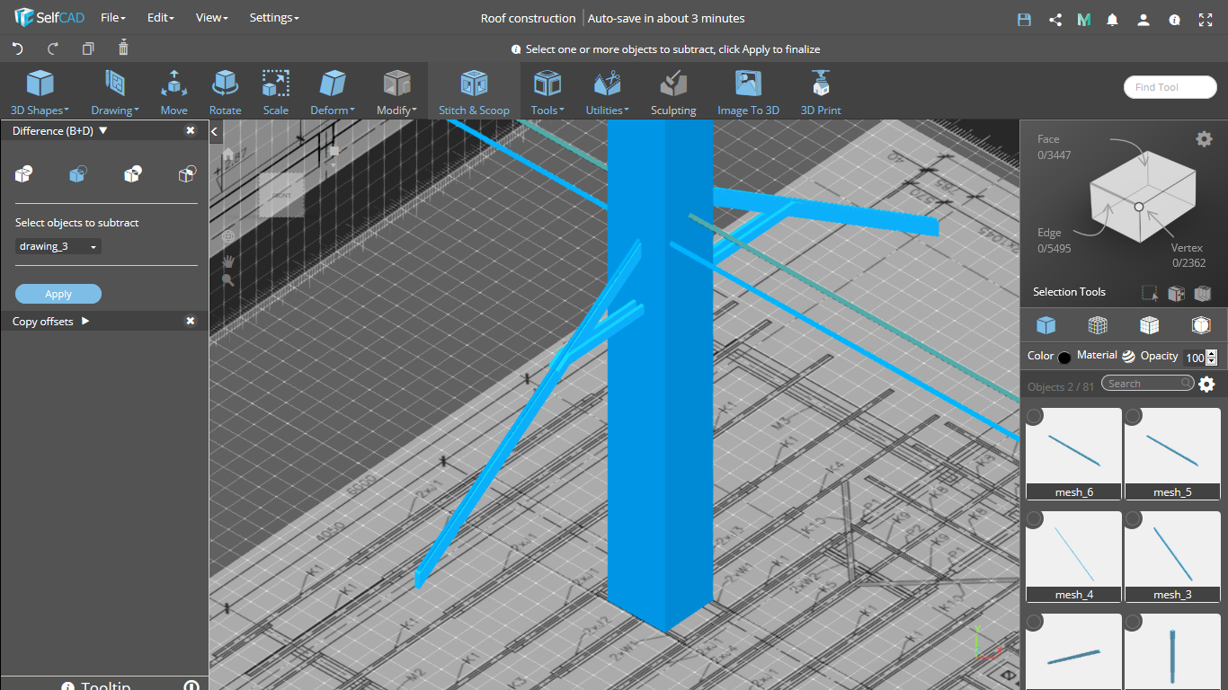Toggle fullscreen mode icon

coord(1206,19)
